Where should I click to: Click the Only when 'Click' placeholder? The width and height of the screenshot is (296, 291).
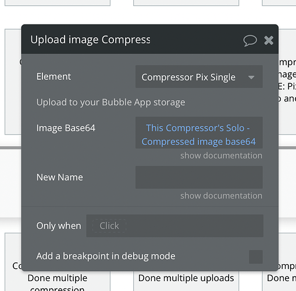109,226
